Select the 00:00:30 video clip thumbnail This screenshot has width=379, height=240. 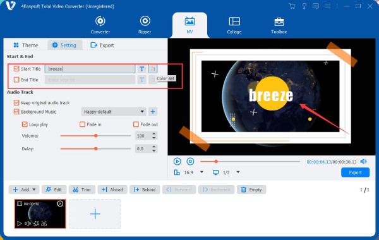pyautogui.click(x=40, y=213)
